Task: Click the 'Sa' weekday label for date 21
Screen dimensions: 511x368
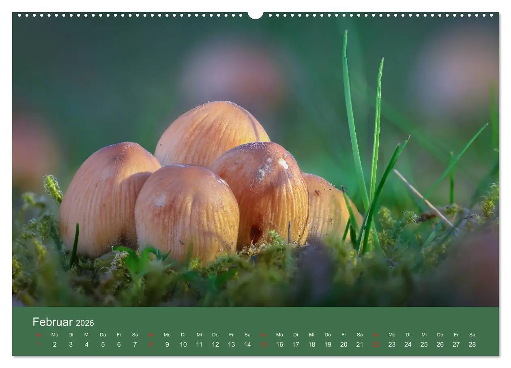Action: pyautogui.click(x=360, y=335)
